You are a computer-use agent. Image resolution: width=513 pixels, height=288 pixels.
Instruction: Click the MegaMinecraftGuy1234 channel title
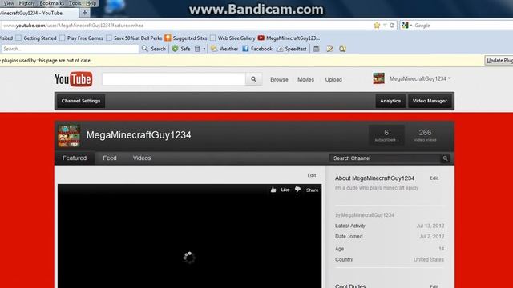[139, 135]
